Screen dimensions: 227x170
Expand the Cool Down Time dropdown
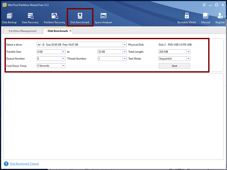[64, 66]
